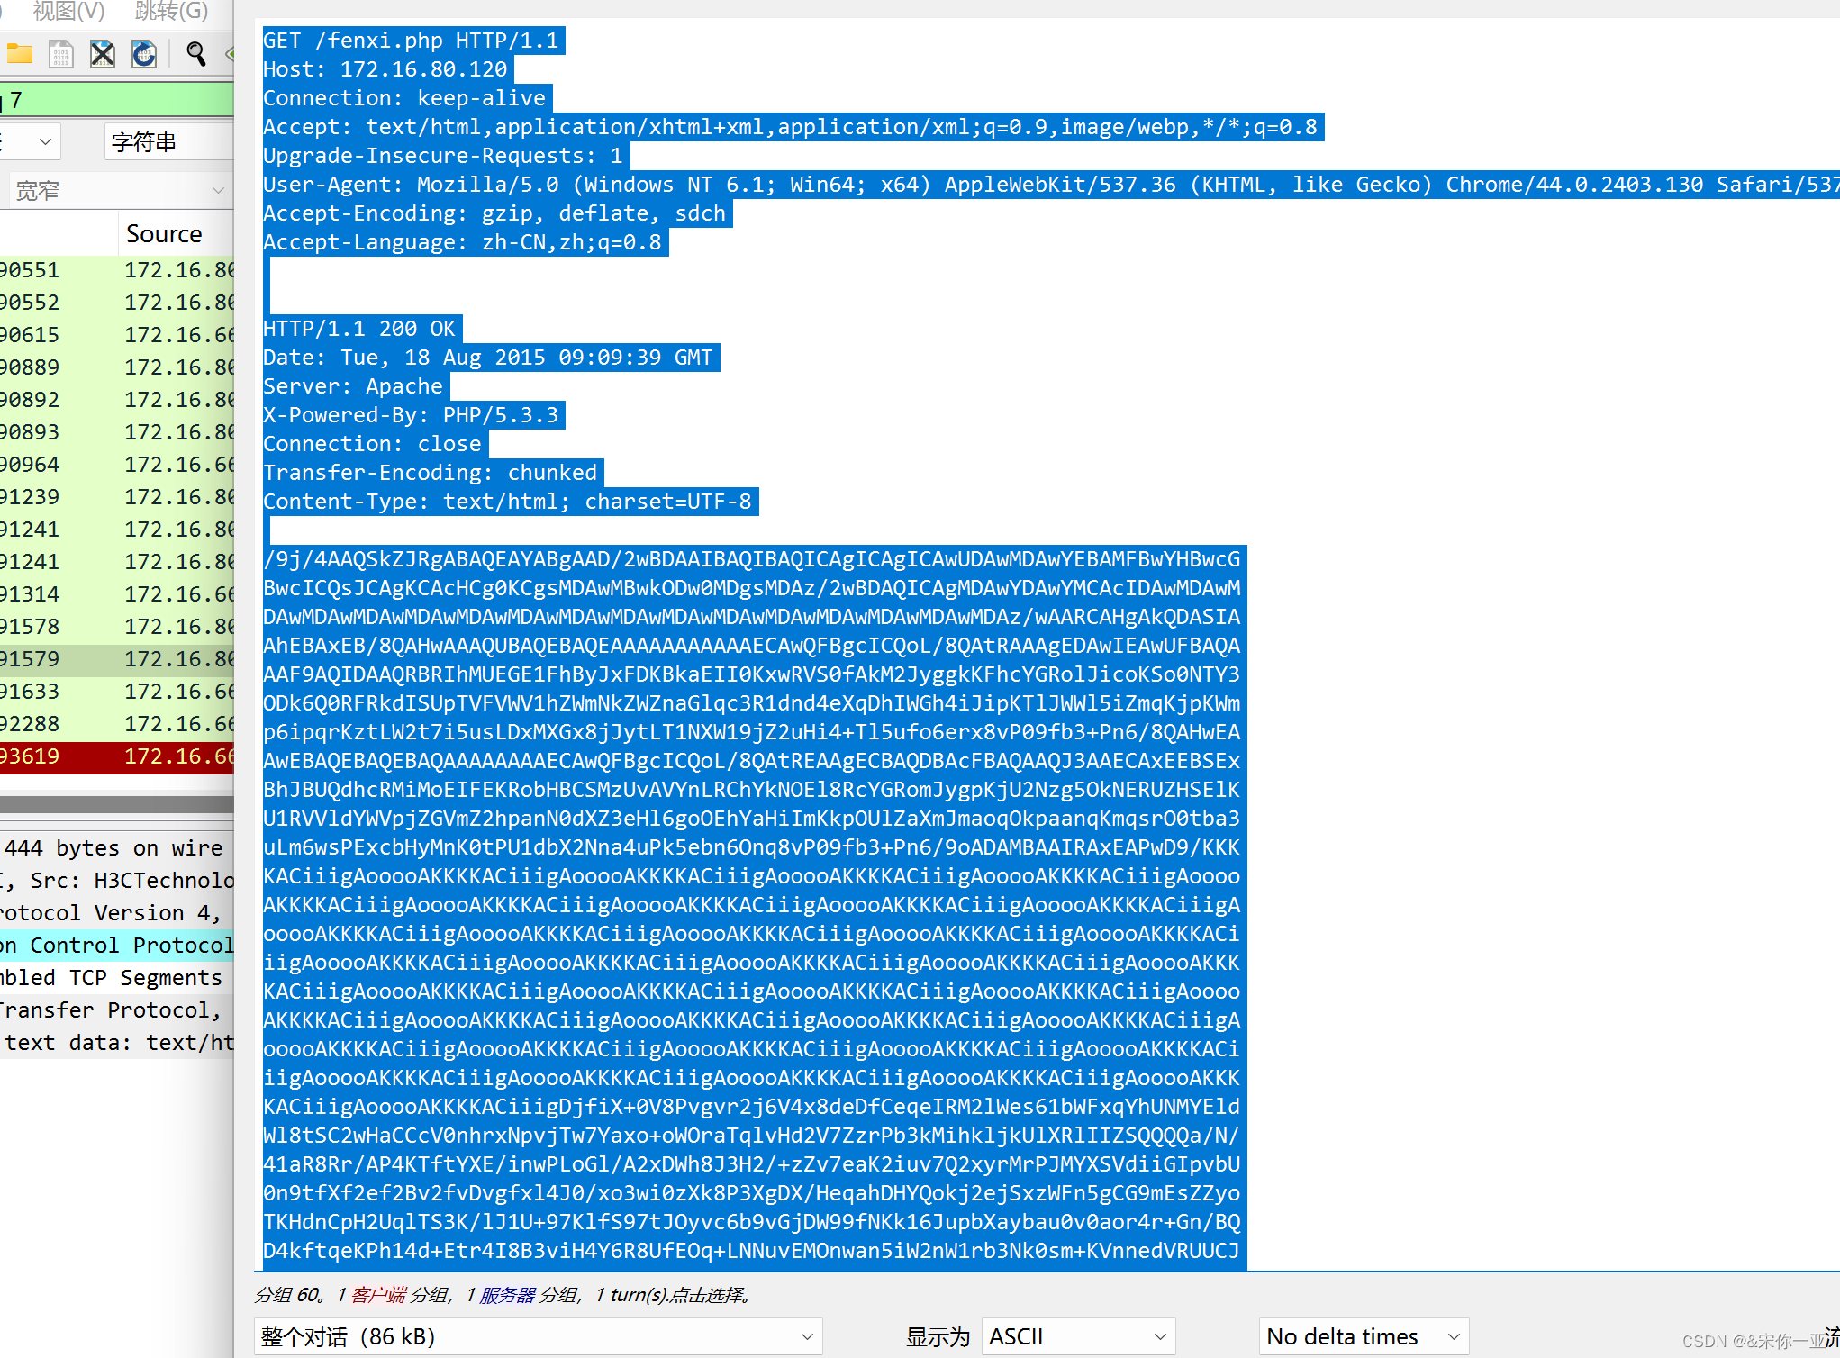This screenshot has height=1358, width=1840.
Task: Expand the 宽窄 character width dropdown
Action: (x=117, y=191)
